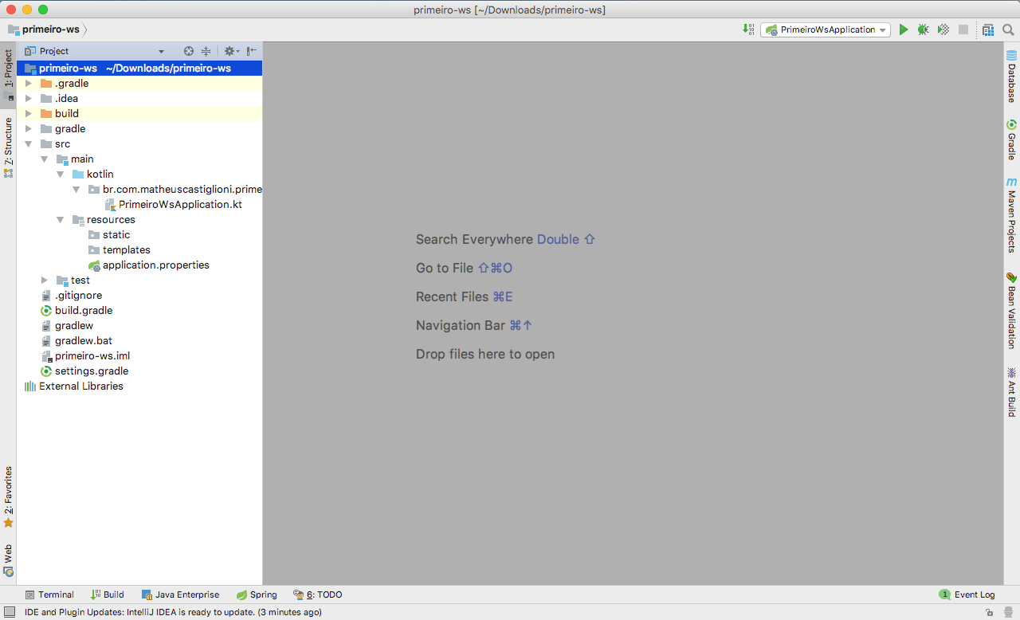Viewport: 1020px width, 620px height.
Task: Collapse the src folder
Action: [29, 144]
